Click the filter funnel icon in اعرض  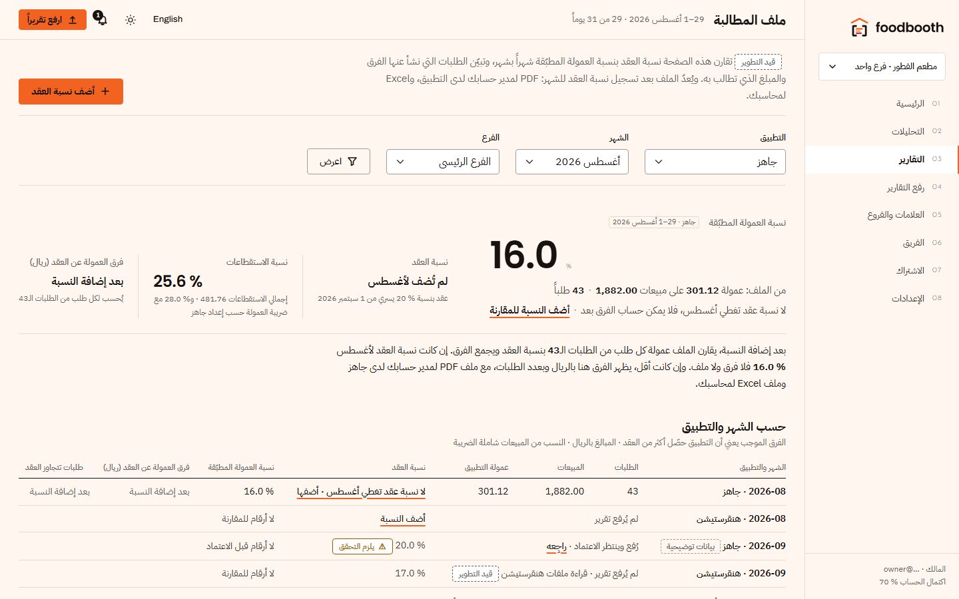coord(352,162)
